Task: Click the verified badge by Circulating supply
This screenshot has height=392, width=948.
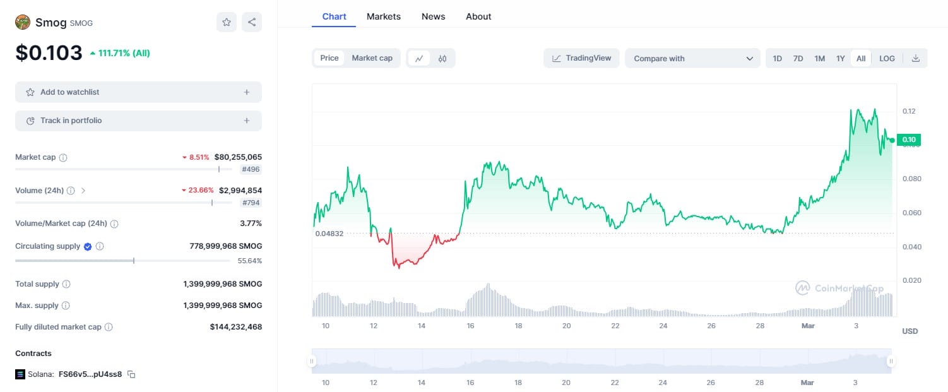Action: pos(88,246)
